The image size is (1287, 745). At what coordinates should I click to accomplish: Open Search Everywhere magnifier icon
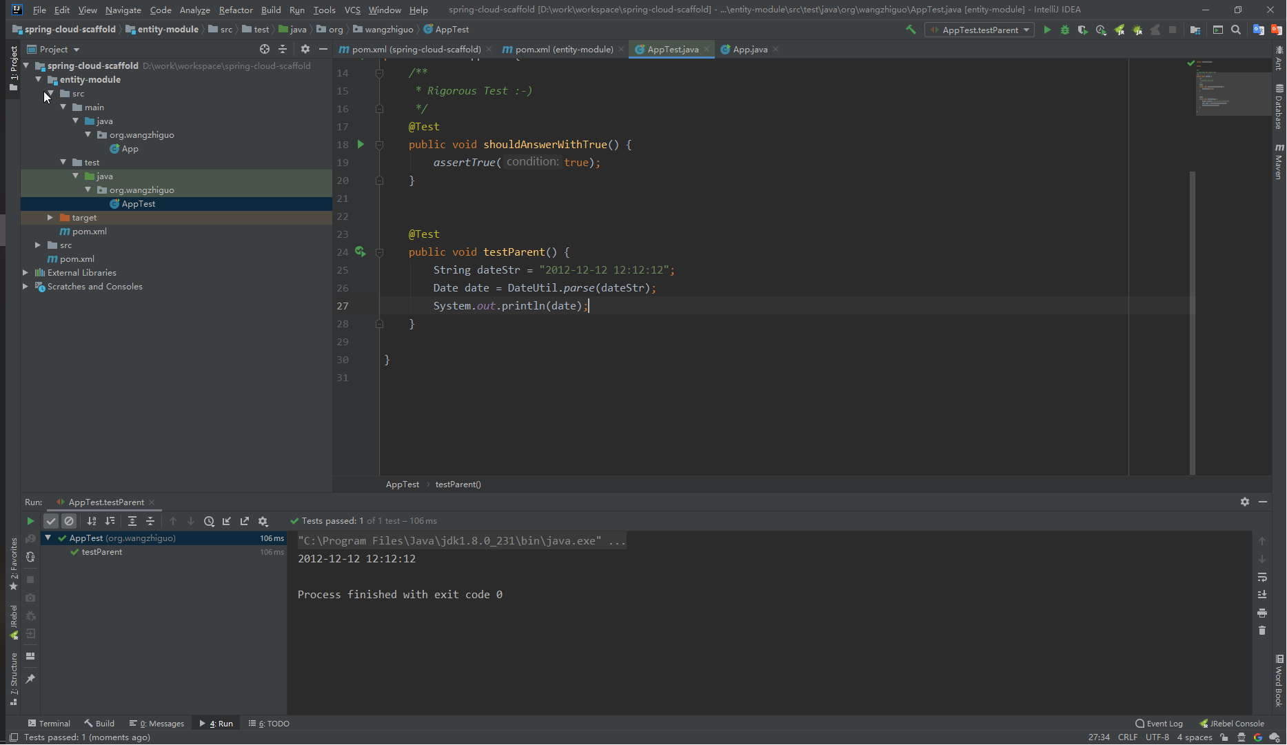[x=1236, y=30]
